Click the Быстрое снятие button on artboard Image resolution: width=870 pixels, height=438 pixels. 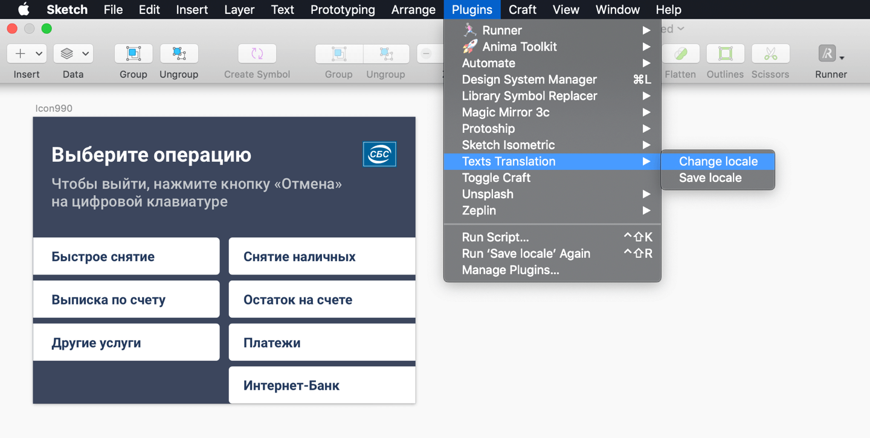click(126, 256)
